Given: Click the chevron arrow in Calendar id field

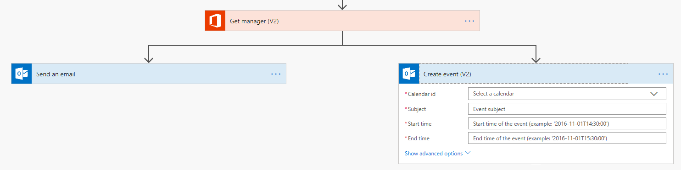Looking at the screenshot, I should coord(654,94).
